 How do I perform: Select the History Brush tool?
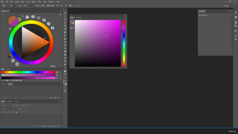pos(65,42)
